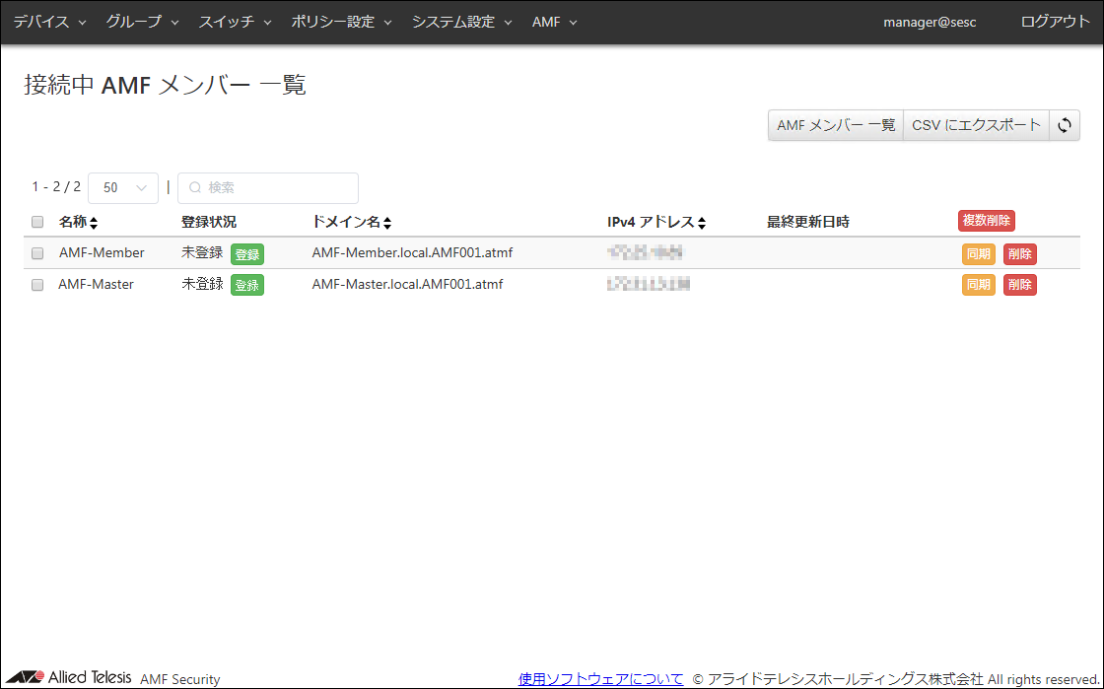1104x689 pixels.
Task: Click the Allied Telesis logo in the footer
Action: pos(71,677)
